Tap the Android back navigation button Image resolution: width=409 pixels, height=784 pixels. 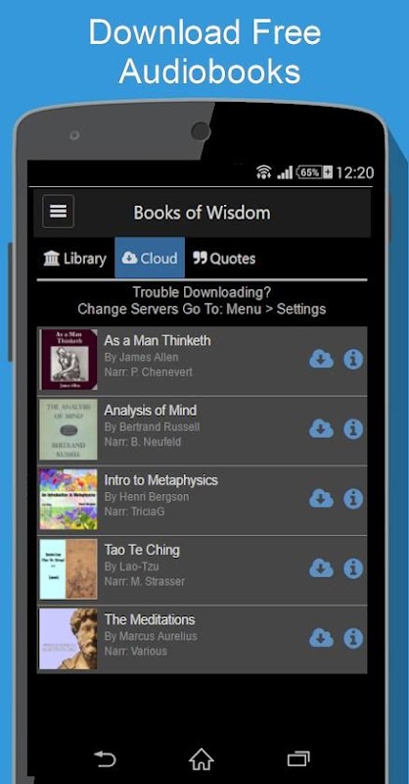click(x=106, y=759)
